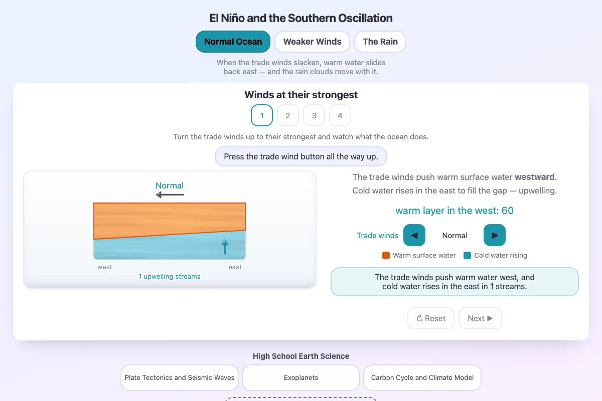Advance with the Next button
The width and height of the screenshot is (602, 401).
click(x=480, y=318)
